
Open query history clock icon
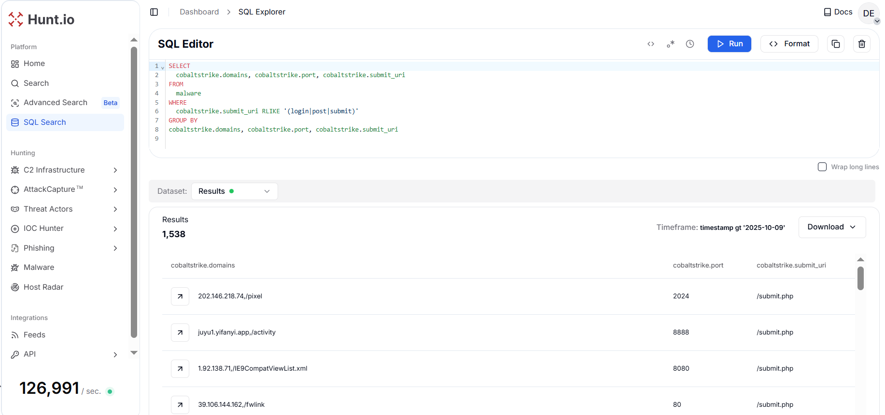690,44
